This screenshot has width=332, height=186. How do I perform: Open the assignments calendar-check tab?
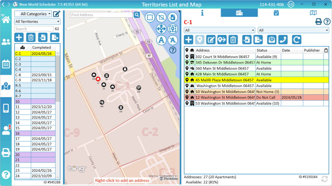[x=276, y=13]
